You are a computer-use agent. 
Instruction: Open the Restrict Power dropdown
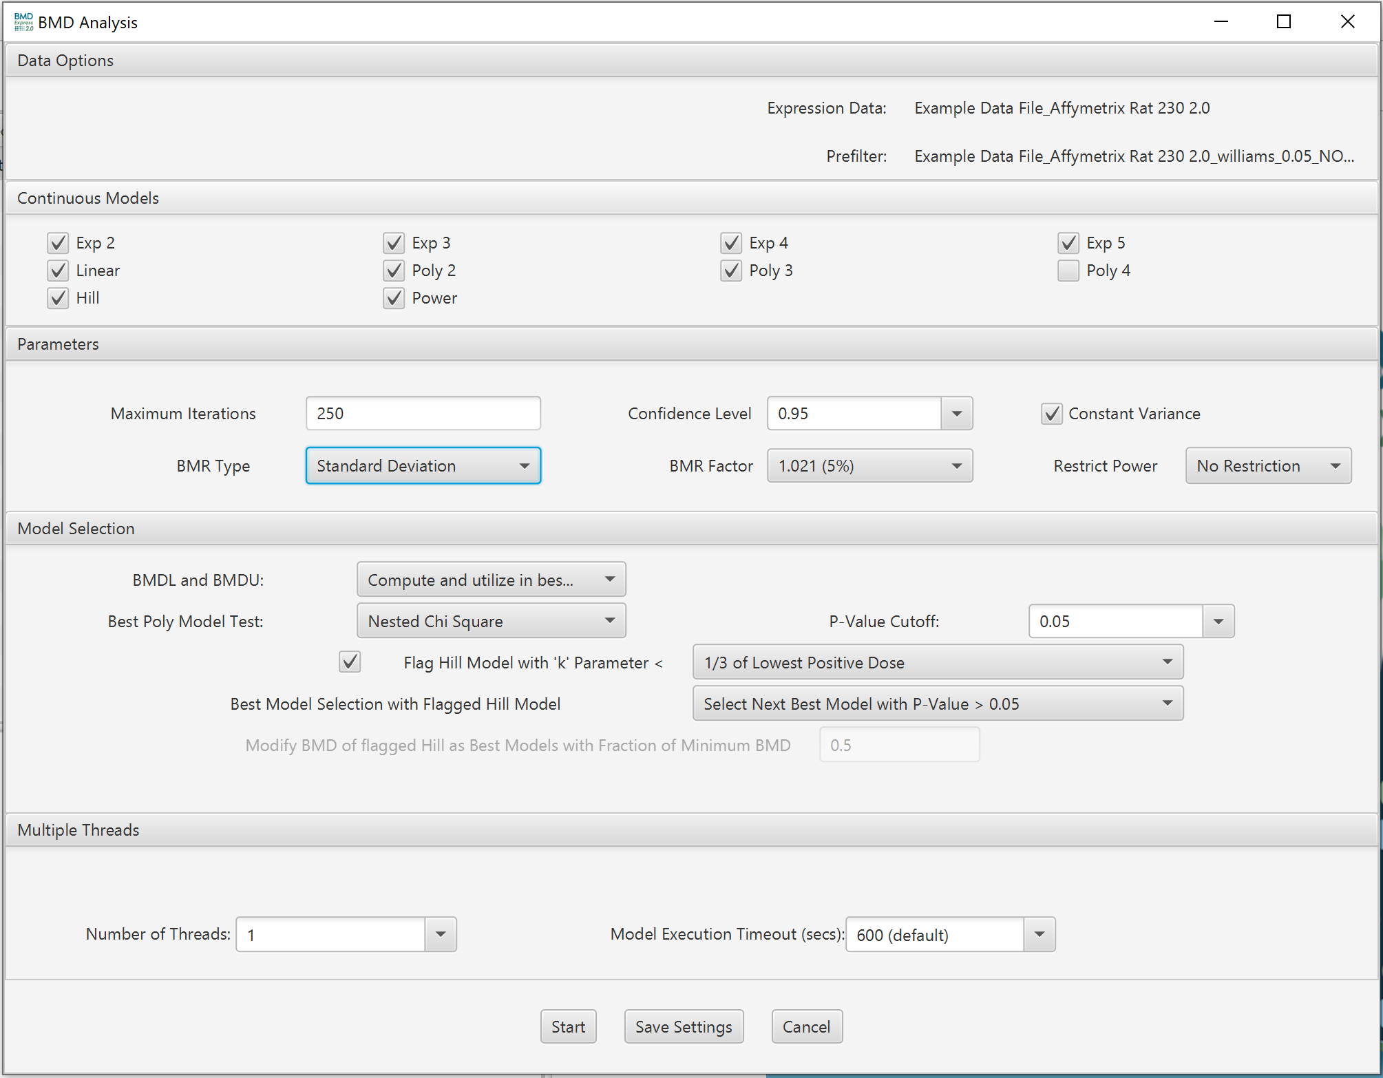pos(1267,466)
